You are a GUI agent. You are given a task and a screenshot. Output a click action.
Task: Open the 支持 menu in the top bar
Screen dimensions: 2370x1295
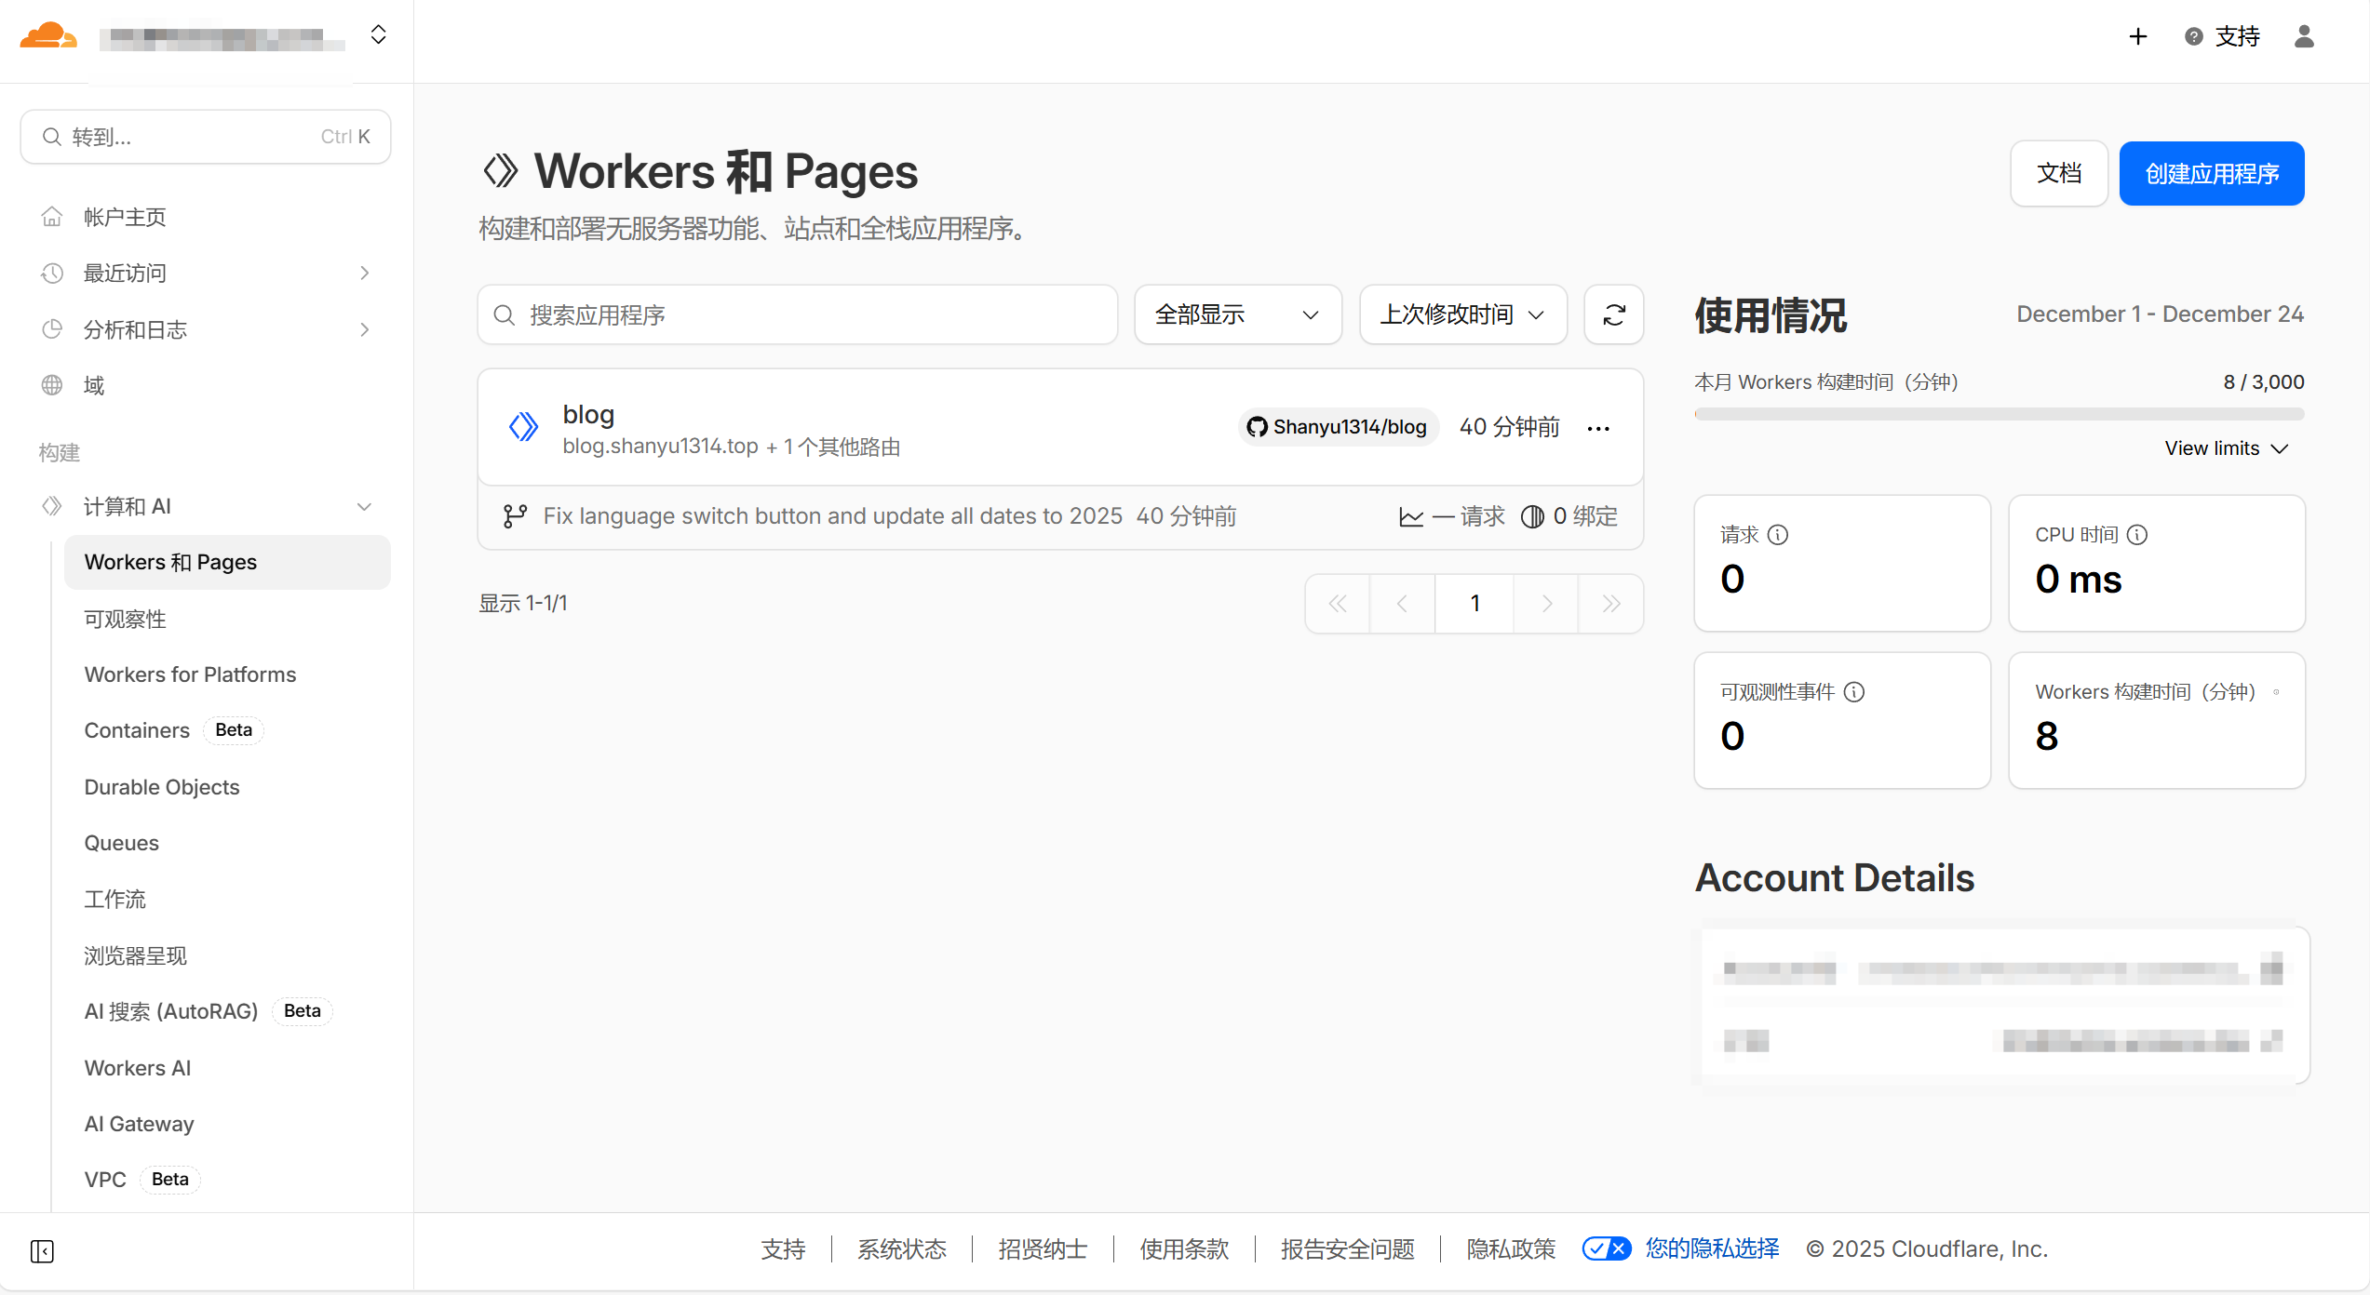coord(2238,36)
